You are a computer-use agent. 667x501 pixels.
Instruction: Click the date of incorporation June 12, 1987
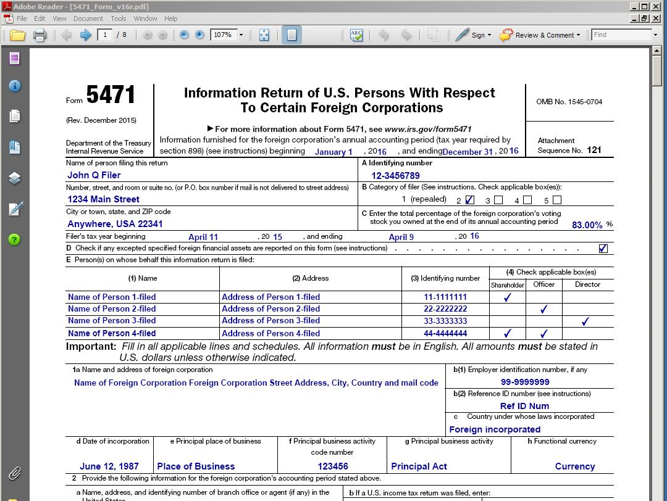pyautogui.click(x=109, y=466)
